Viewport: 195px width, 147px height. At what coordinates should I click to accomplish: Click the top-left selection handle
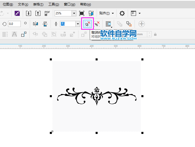coord(51,59)
